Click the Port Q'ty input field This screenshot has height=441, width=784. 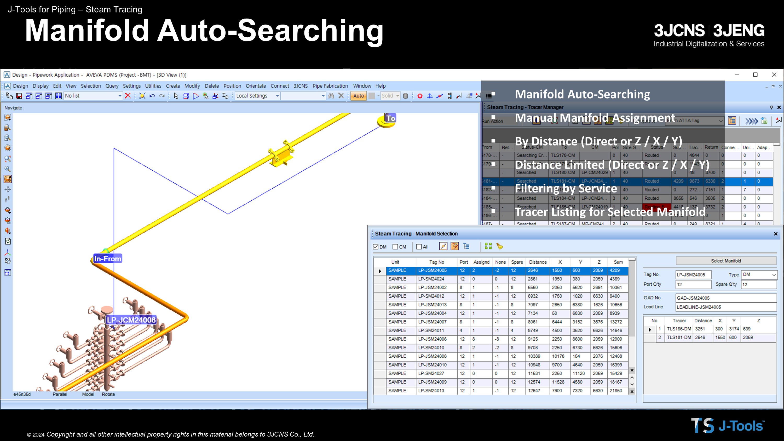[693, 285]
